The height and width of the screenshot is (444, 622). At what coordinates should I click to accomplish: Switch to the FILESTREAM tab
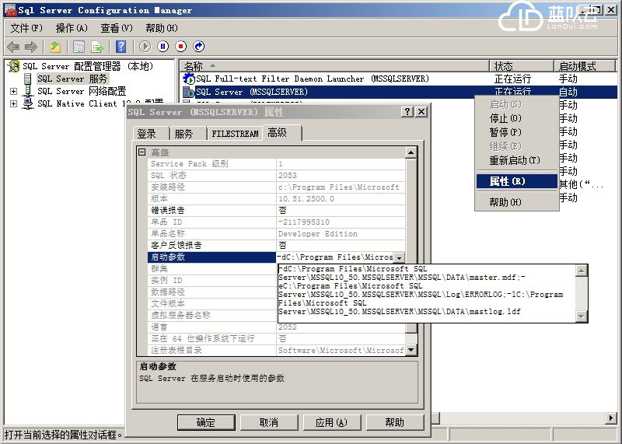tap(235, 134)
